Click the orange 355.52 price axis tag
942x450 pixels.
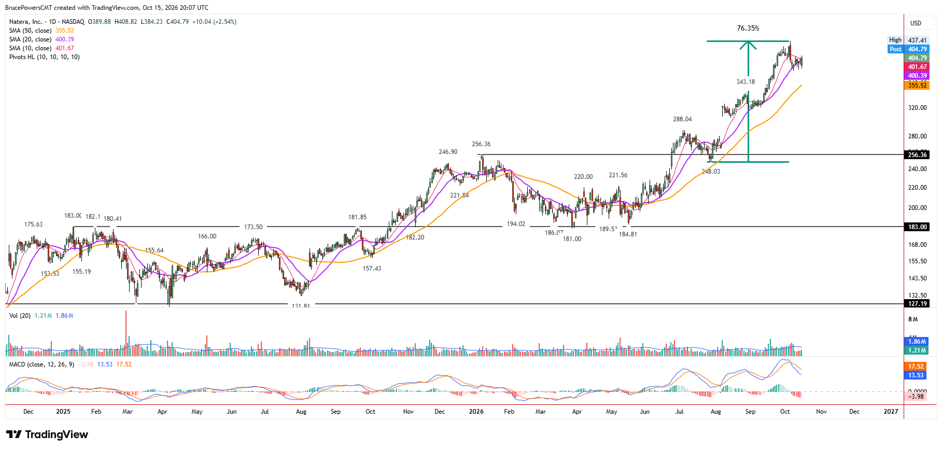pos(917,86)
